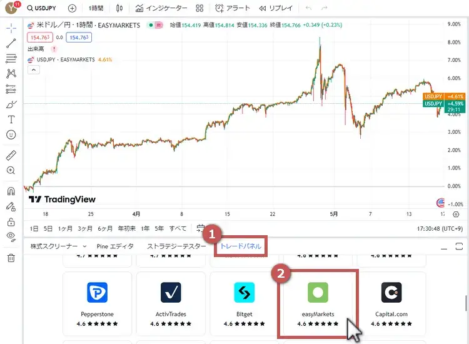Image resolution: width=469 pixels, height=344 pixels.
Task: Maximize the bottom panel
Action: click(x=459, y=246)
